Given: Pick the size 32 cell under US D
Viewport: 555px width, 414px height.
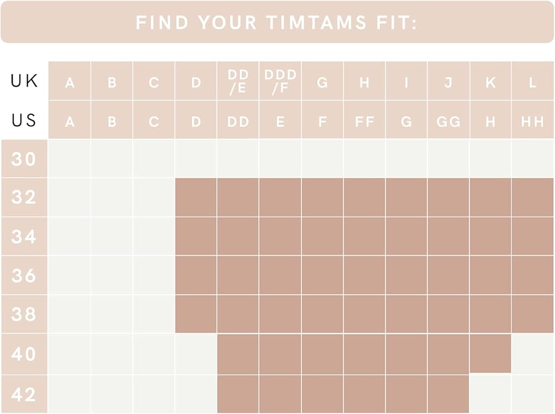Looking at the screenshot, I should (x=196, y=197).
